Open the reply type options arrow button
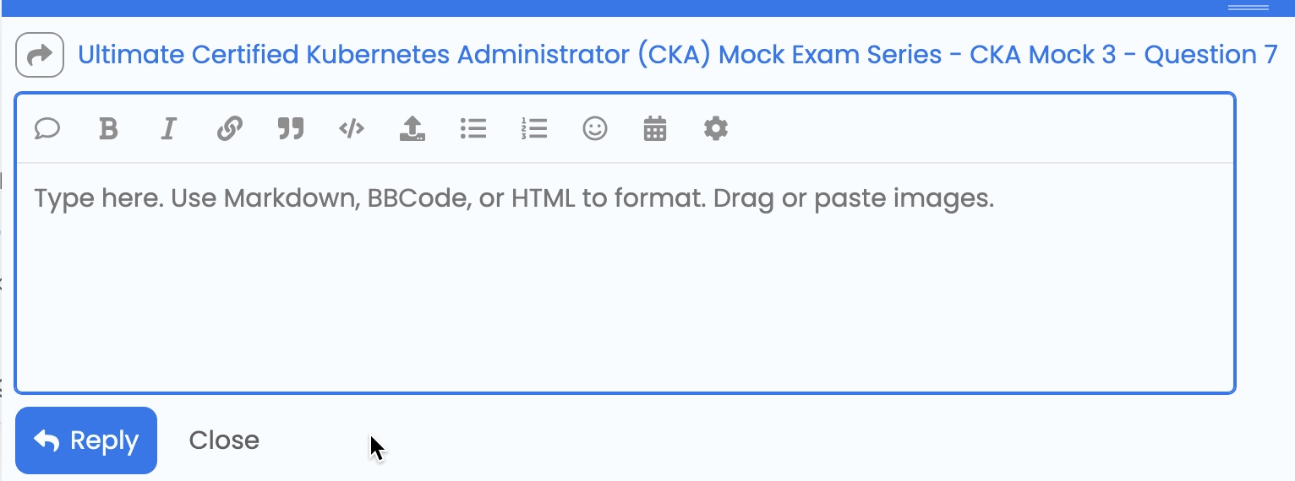Viewport: 1295px width, 481px height. coord(40,55)
